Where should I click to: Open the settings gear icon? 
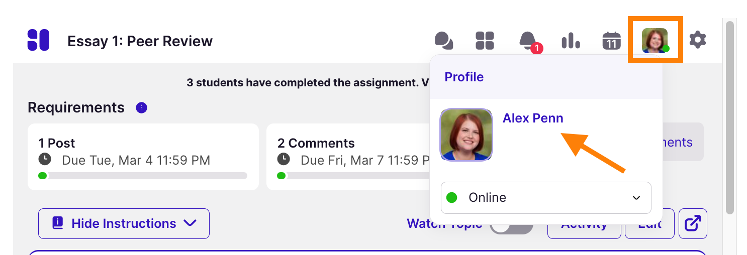click(697, 40)
